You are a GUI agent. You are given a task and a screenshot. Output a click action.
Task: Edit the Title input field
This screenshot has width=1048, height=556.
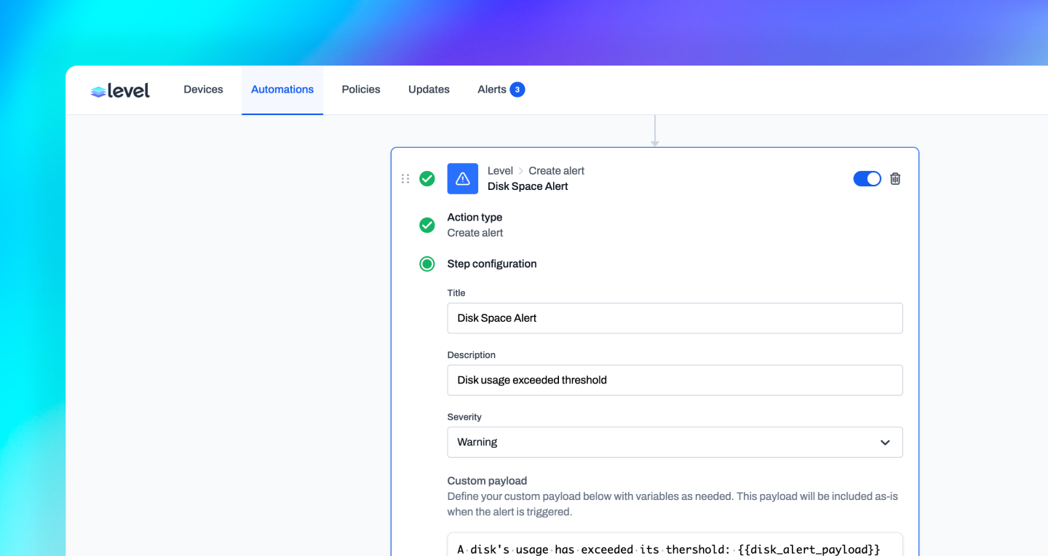(x=675, y=318)
